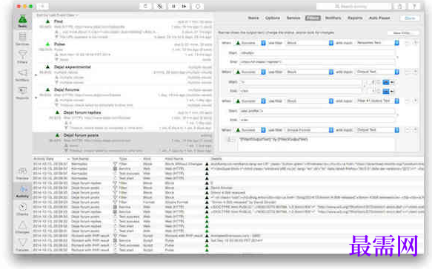Switch to the Name tab
The image size is (432, 269).
click(x=253, y=18)
